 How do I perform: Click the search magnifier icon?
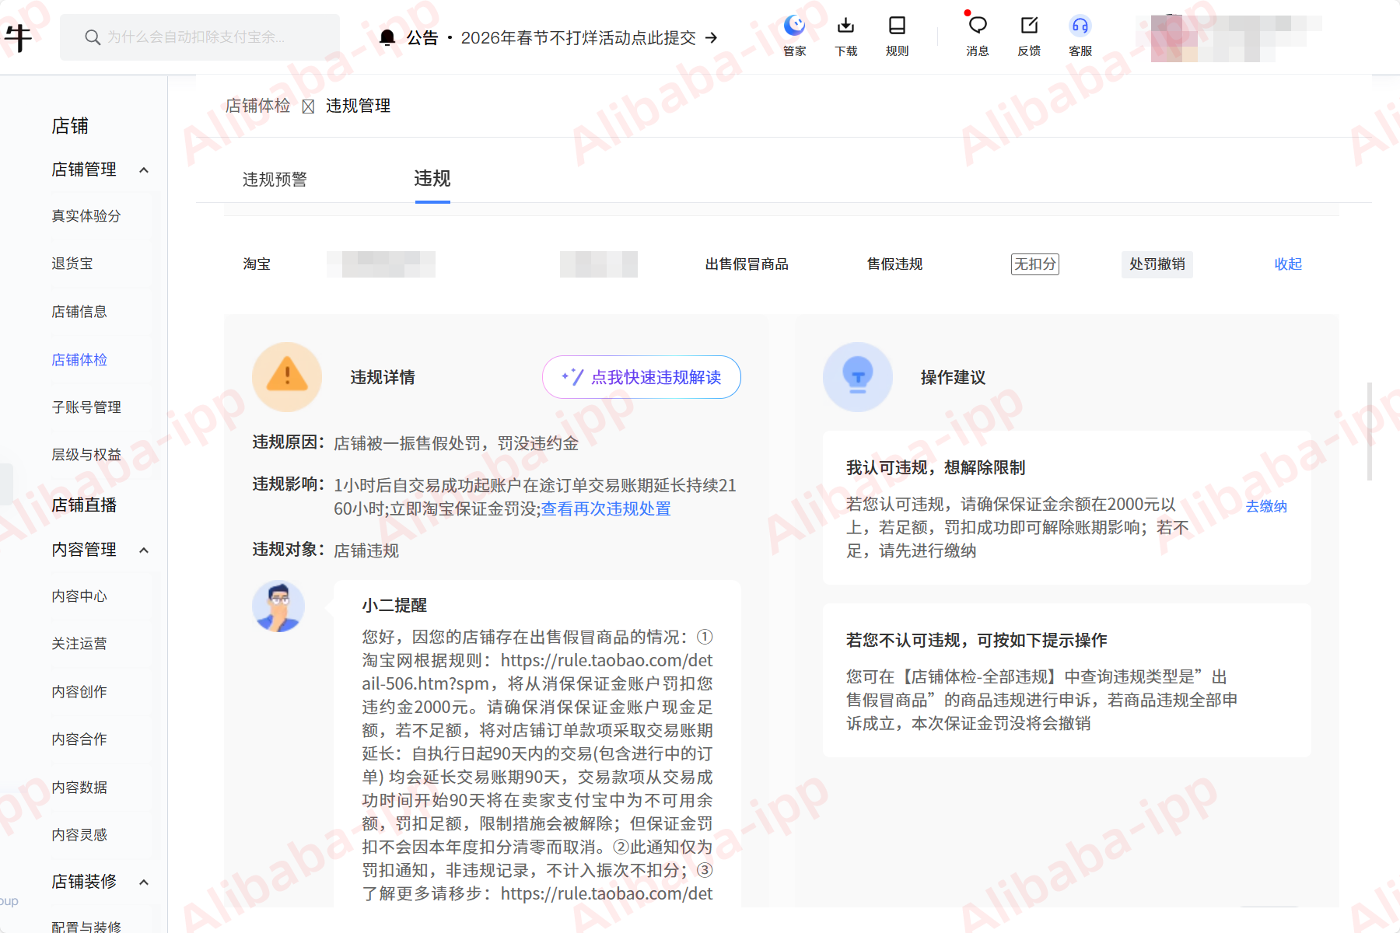point(93,37)
